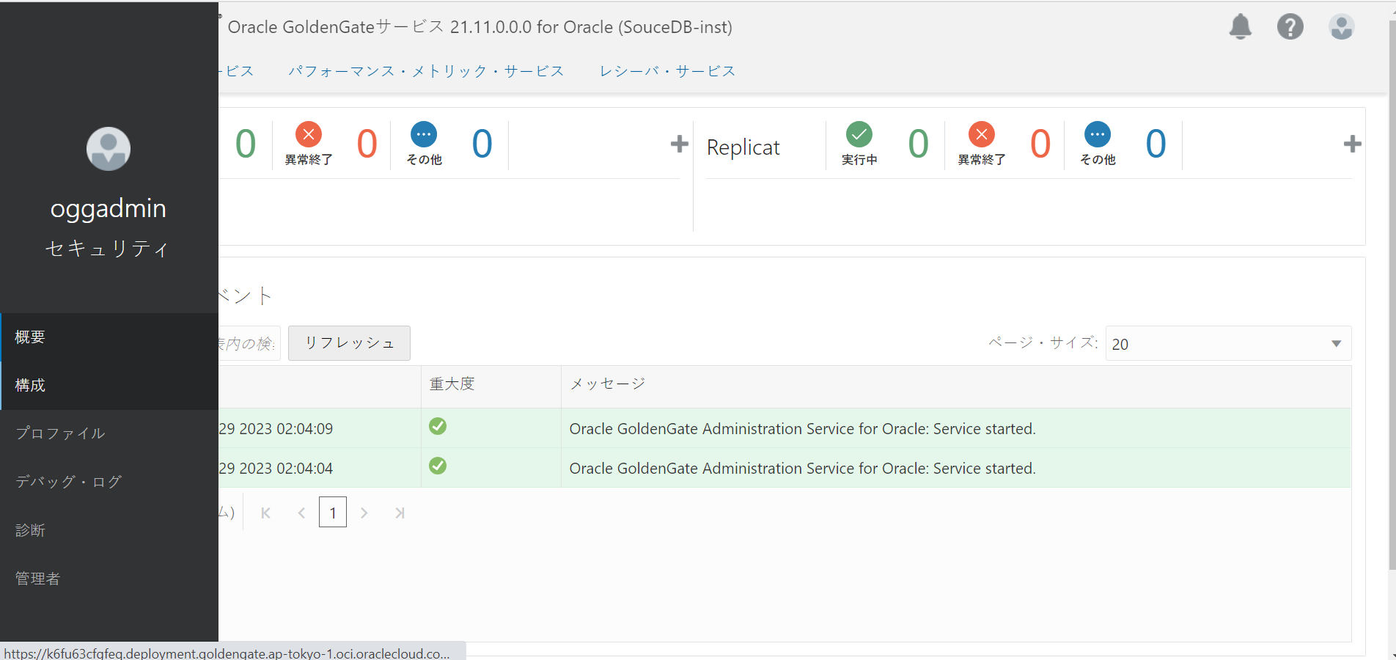This screenshot has height=660, width=1396.
Task: Click the Replicat other blue ellipsis icon
Action: 1098,134
